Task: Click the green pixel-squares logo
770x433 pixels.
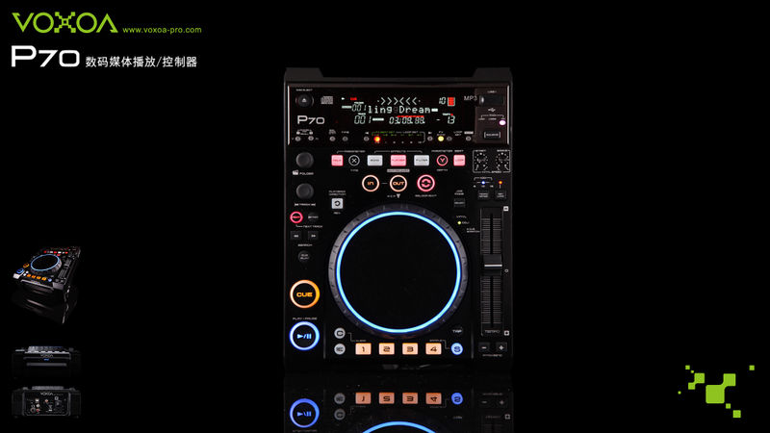Action: point(716,391)
